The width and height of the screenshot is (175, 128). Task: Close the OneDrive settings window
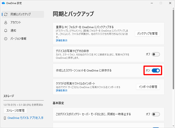coord(170,3)
